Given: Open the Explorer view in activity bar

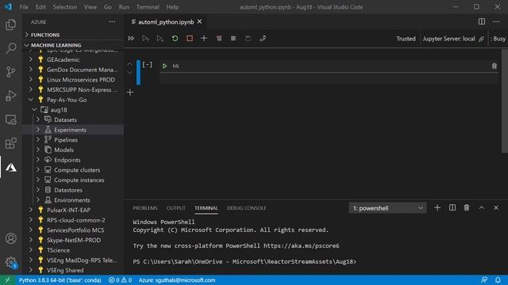Looking at the screenshot, I should (x=10, y=25).
